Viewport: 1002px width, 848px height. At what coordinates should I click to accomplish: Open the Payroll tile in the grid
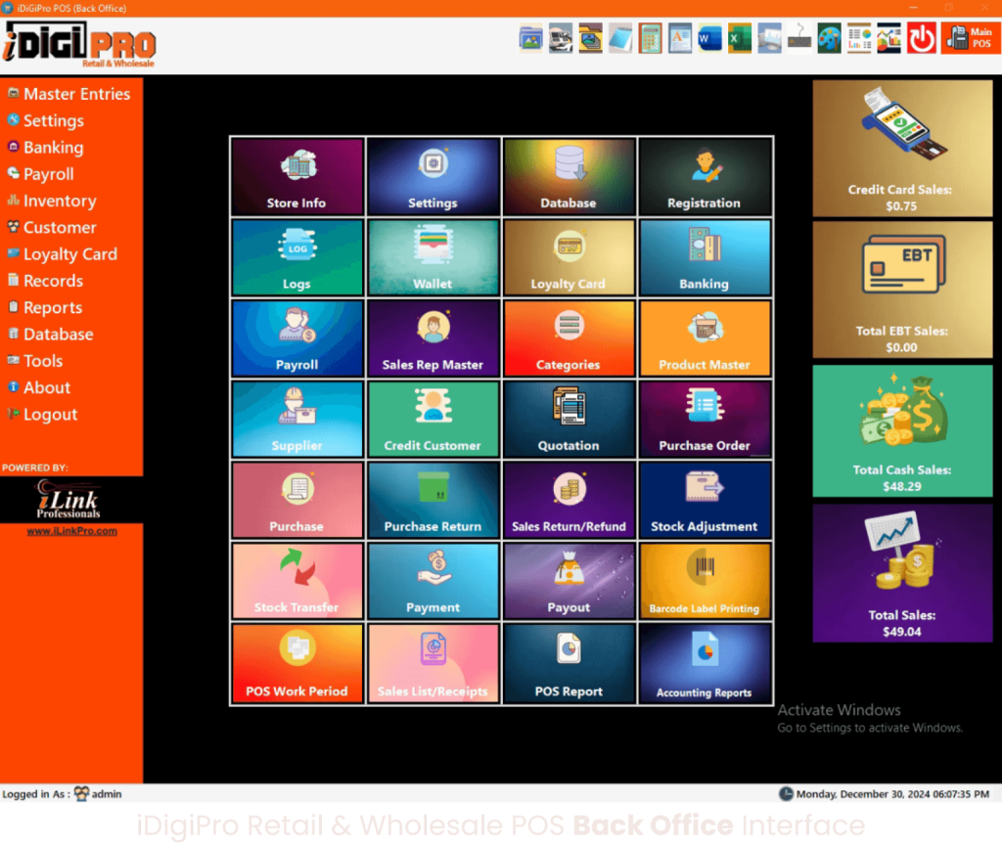point(297,338)
